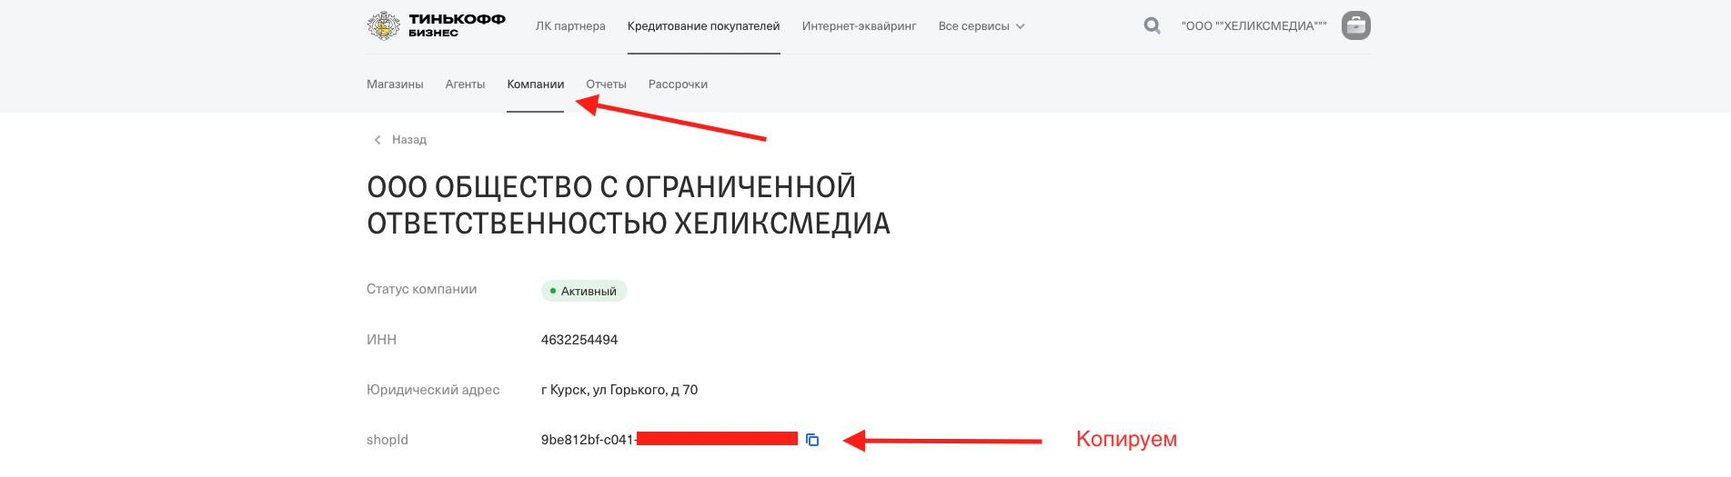1731x477 pixels.
Task: Click the ИНН value 4632254494
Action: (579, 340)
